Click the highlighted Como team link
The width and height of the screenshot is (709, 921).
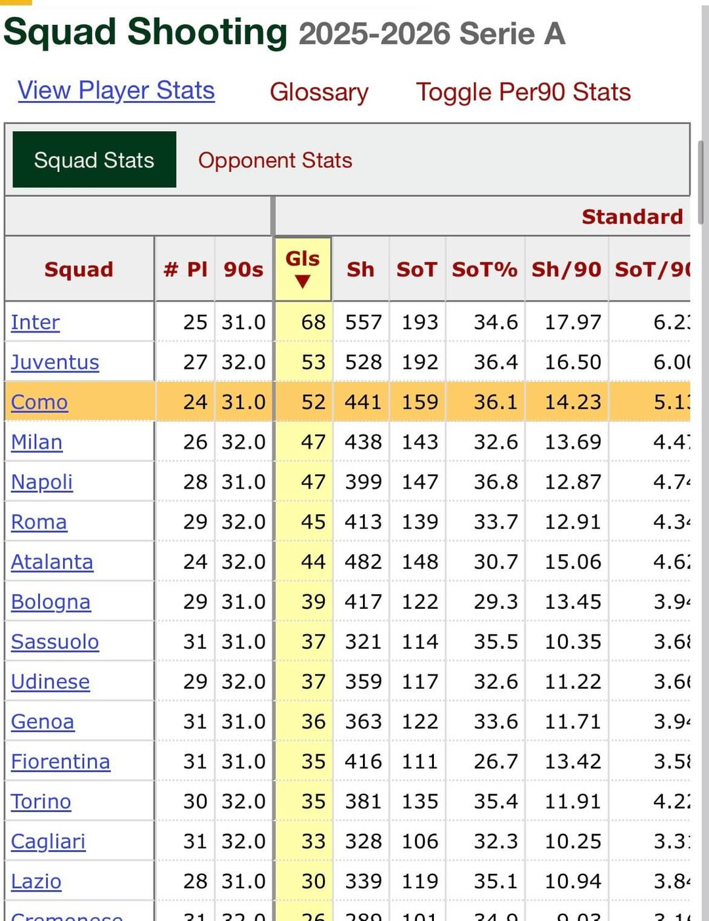point(39,403)
